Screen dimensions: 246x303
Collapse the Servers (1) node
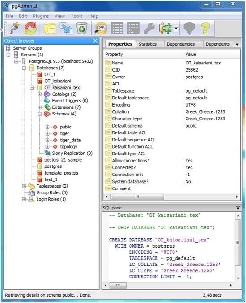click(8, 55)
